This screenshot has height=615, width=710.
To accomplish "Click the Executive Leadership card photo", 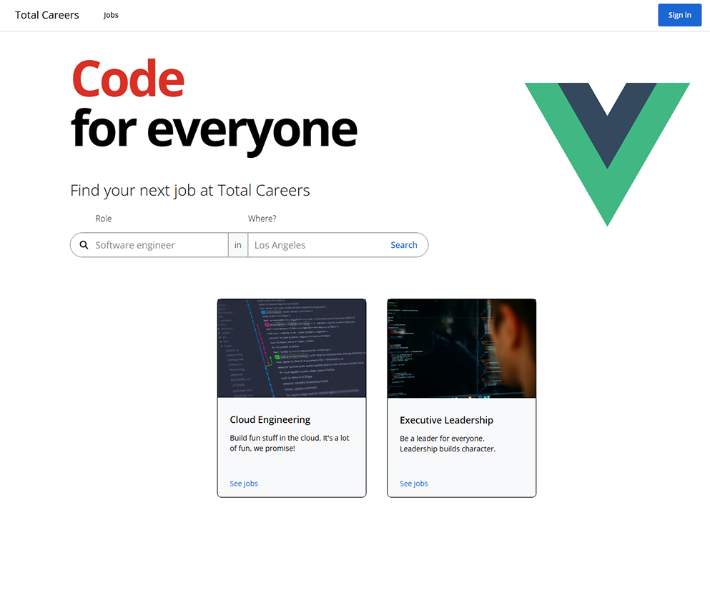I will click(461, 348).
